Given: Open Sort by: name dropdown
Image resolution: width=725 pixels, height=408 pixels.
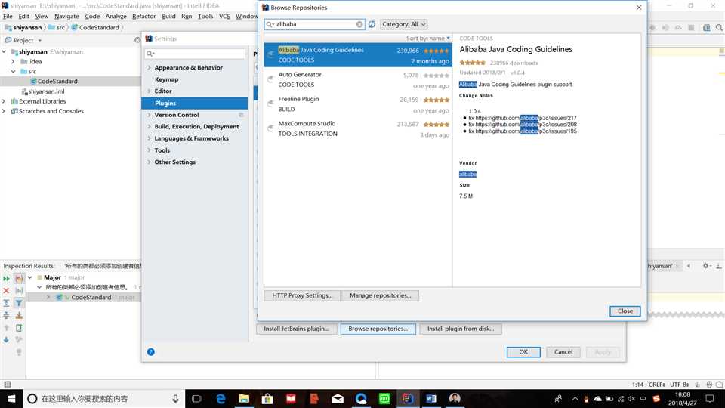Looking at the screenshot, I should (x=427, y=39).
